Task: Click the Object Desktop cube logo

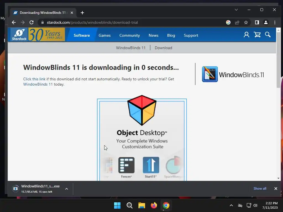Action: 142,110
